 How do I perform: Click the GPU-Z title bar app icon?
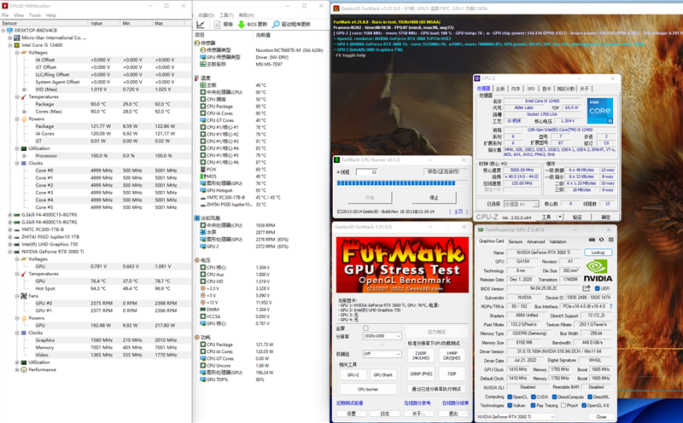pos(481,229)
